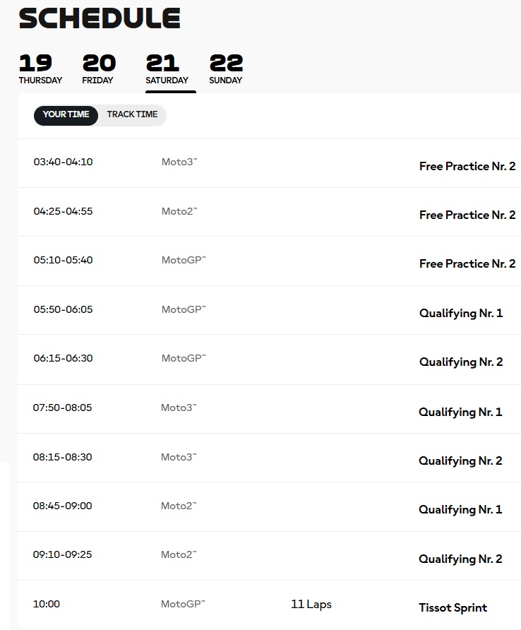Go to the Sunday 22 tab

coord(226,69)
